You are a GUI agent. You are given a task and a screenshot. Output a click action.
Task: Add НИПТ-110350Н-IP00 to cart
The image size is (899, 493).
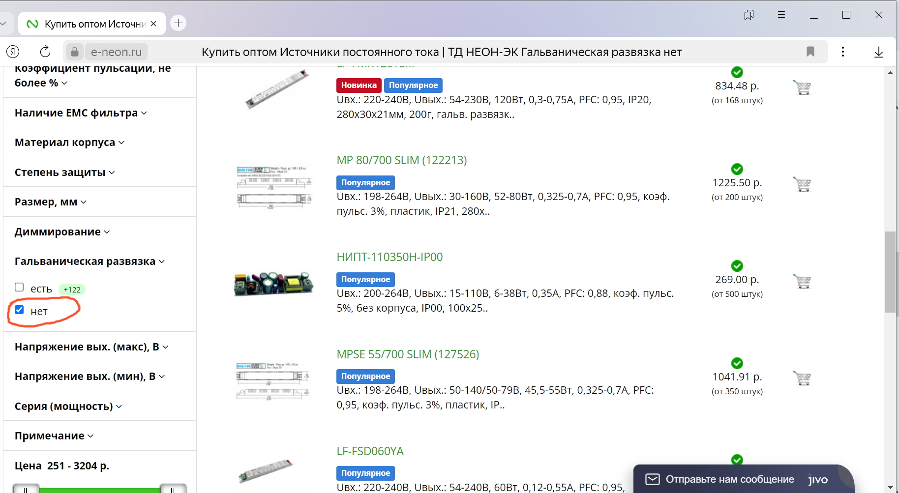802,281
